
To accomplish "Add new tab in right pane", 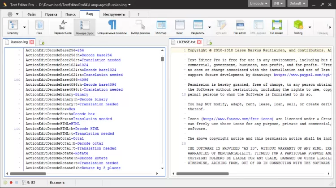I will 209,42.
